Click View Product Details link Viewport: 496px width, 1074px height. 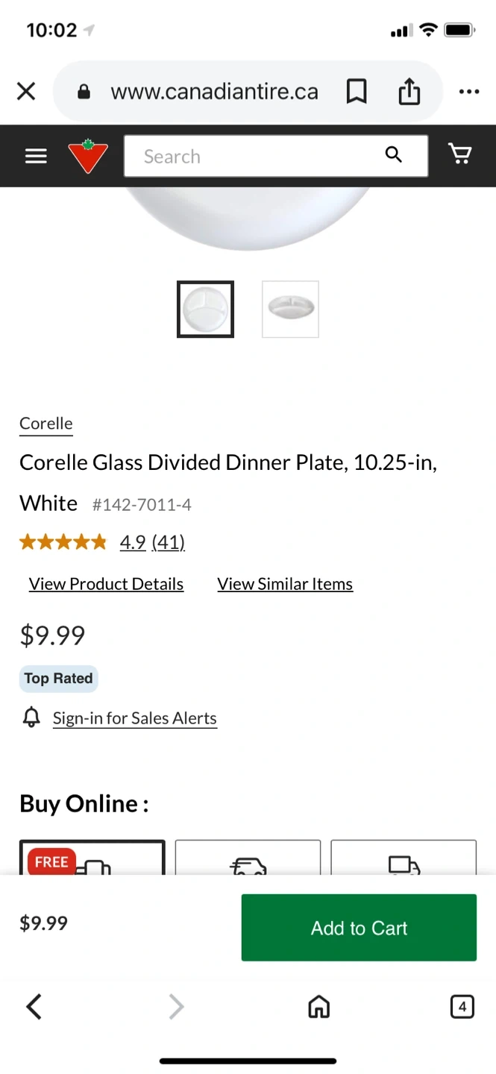pyautogui.click(x=106, y=584)
